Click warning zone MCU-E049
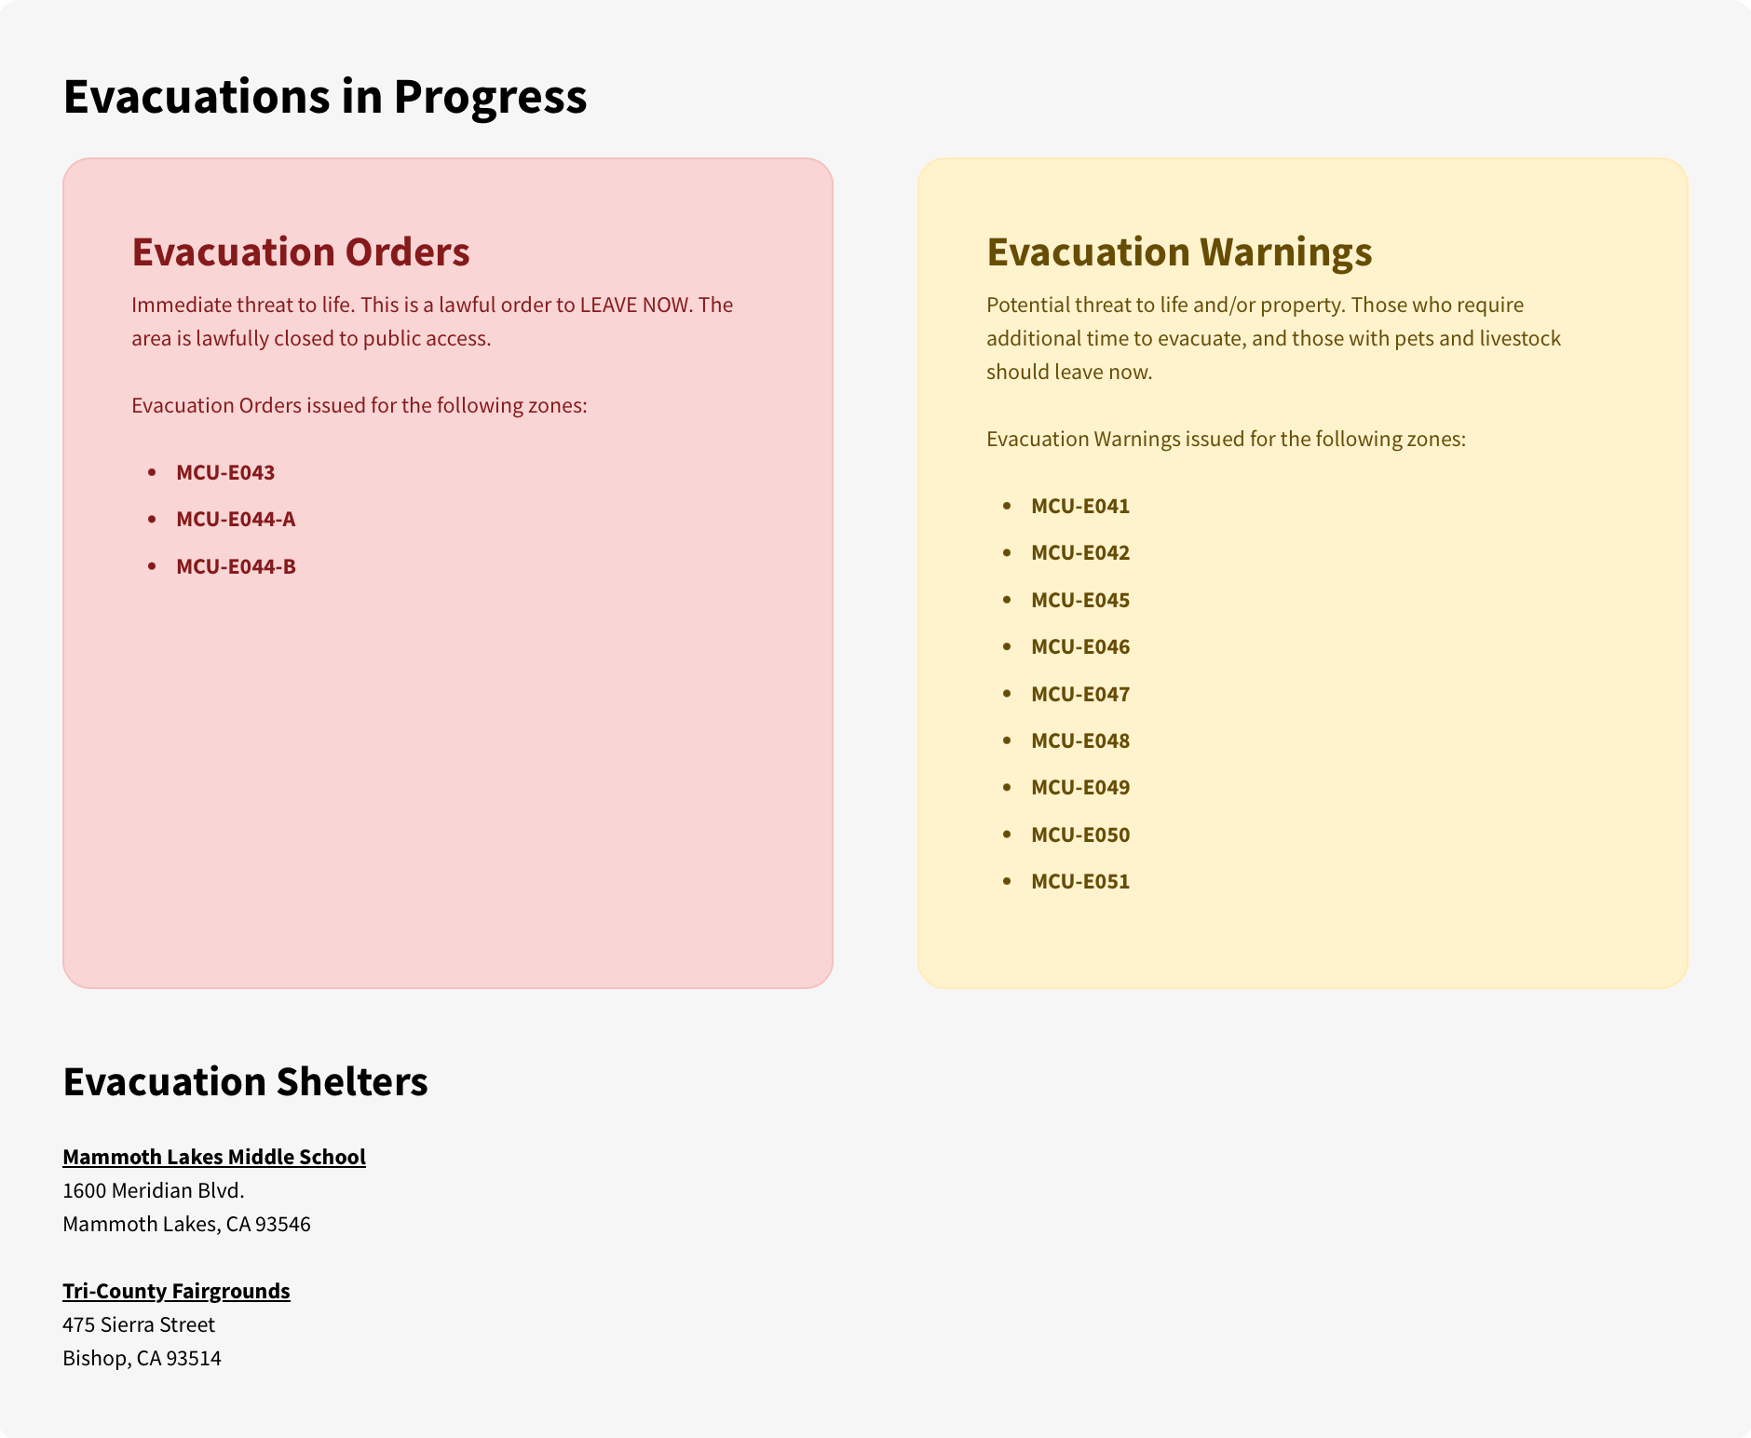 [1080, 788]
